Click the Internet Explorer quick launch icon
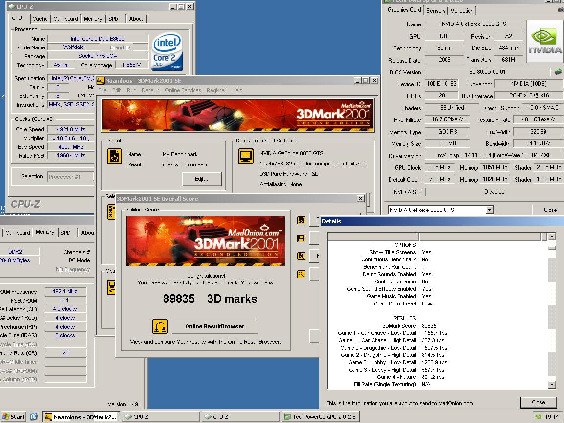 [34, 417]
